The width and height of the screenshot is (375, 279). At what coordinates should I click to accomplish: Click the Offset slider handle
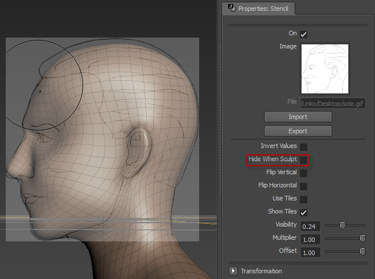click(362, 252)
